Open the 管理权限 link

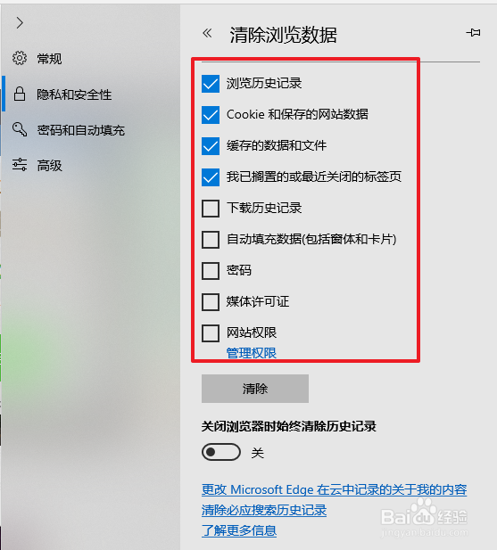pyautogui.click(x=252, y=353)
